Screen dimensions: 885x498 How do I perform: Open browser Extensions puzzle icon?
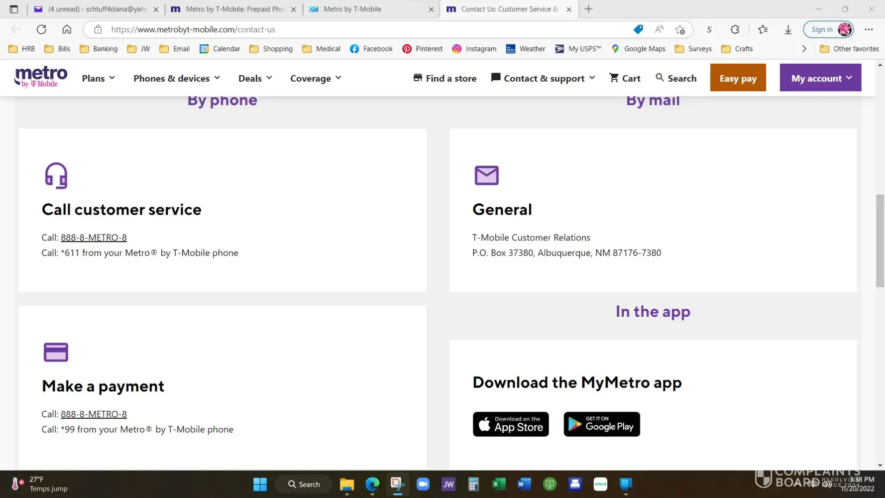tap(735, 29)
